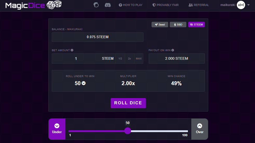Click the maikuraki user avatar
The height and width of the screenshot is (143, 255).
point(241,5)
